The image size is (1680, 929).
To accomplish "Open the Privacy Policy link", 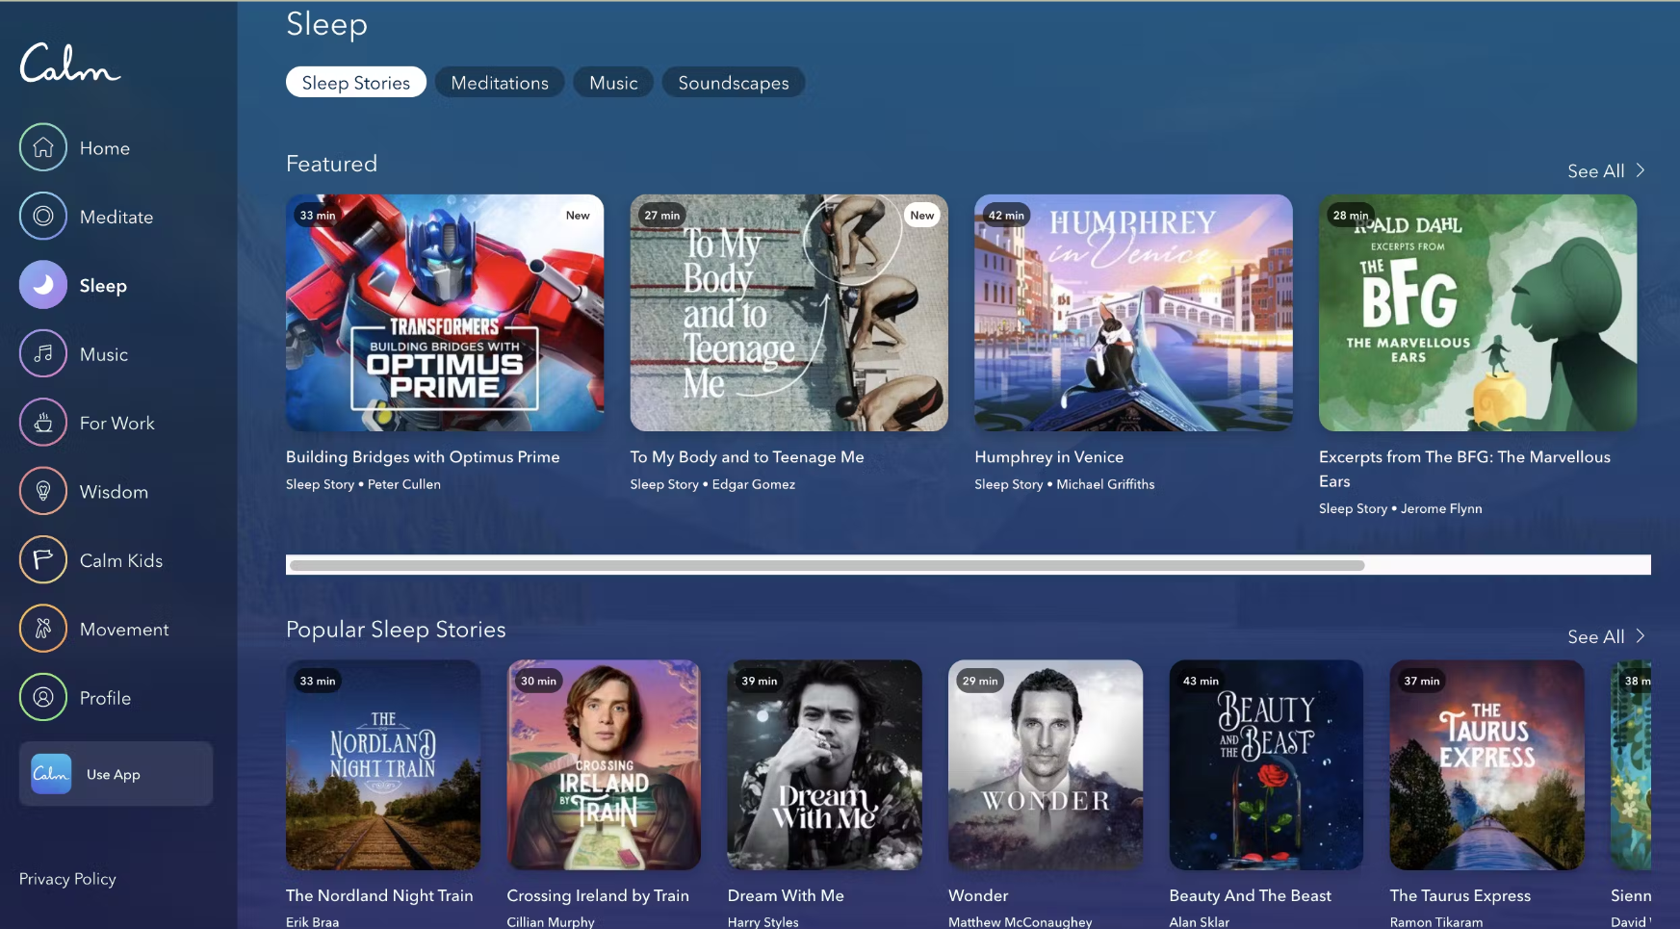I will click(67, 879).
